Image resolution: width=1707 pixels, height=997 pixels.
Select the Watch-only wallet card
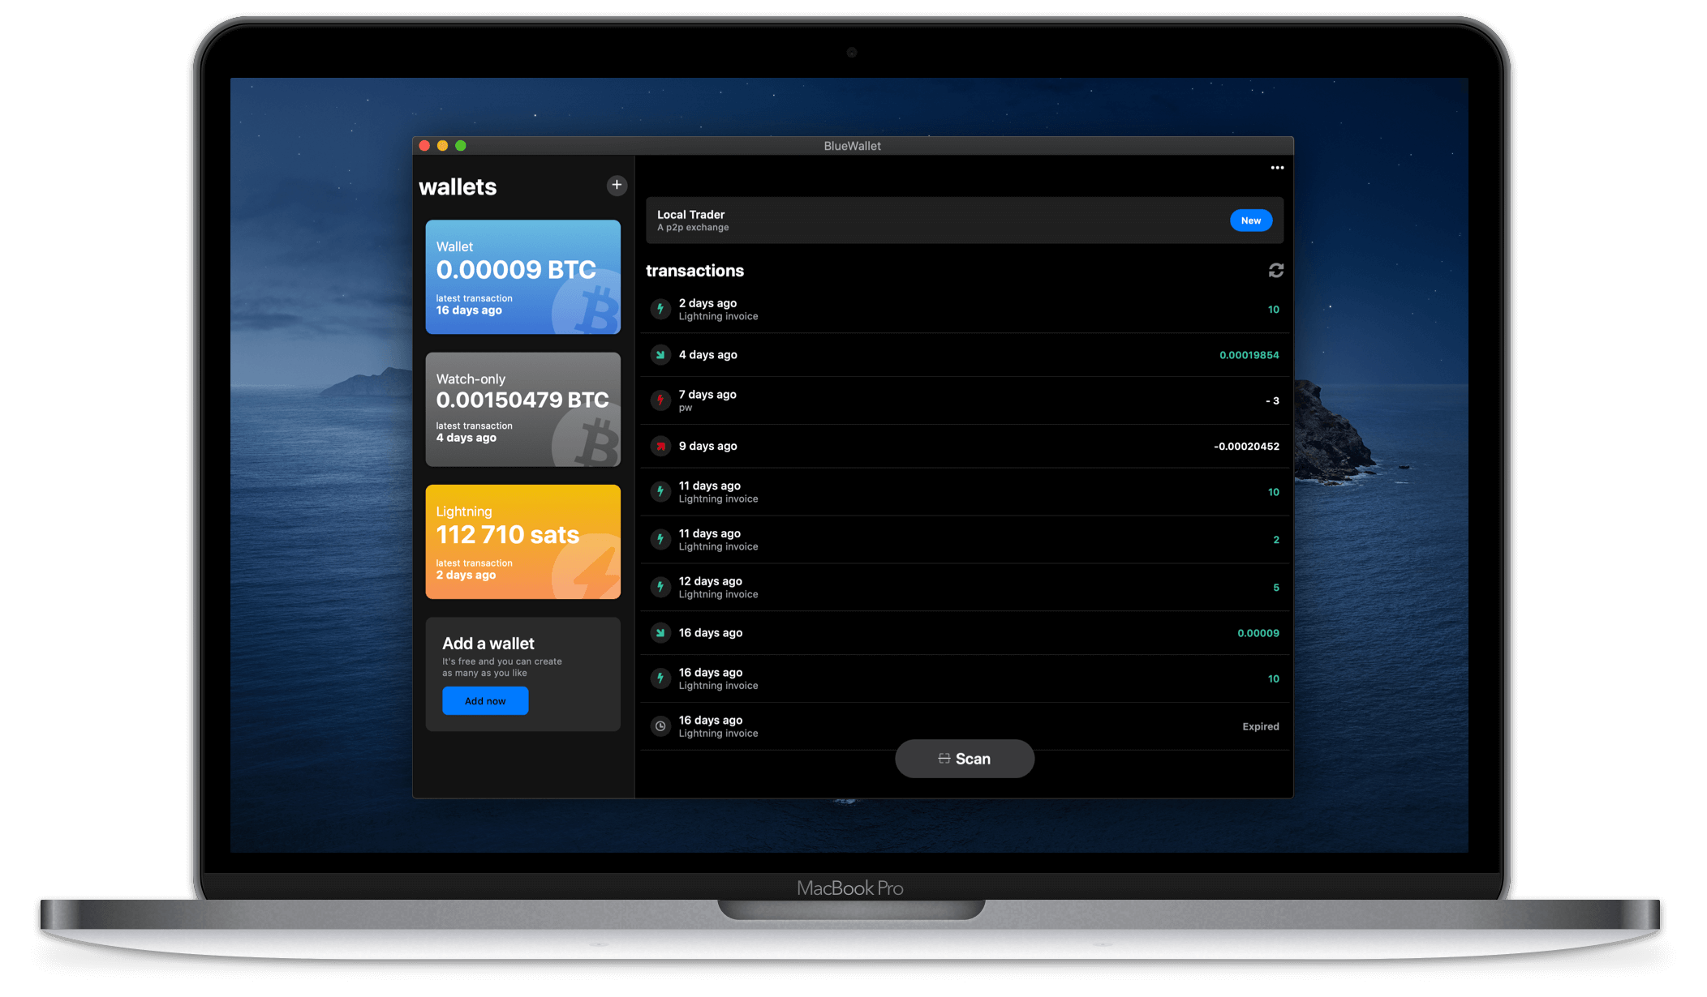(x=522, y=411)
